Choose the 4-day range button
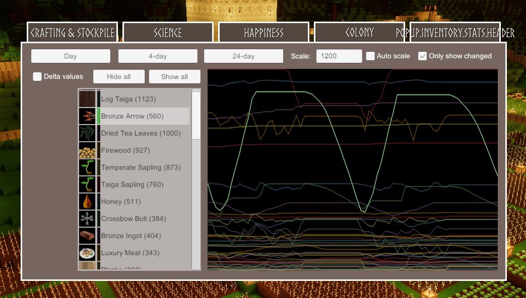This screenshot has width=526, height=298. click(158, 56)
